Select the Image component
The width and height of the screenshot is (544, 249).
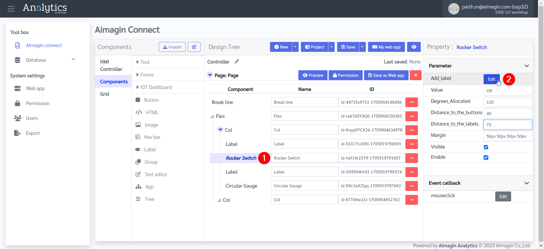(151, 125)
